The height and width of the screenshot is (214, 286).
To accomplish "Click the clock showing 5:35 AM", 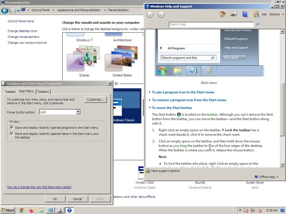I will (272, 211).
